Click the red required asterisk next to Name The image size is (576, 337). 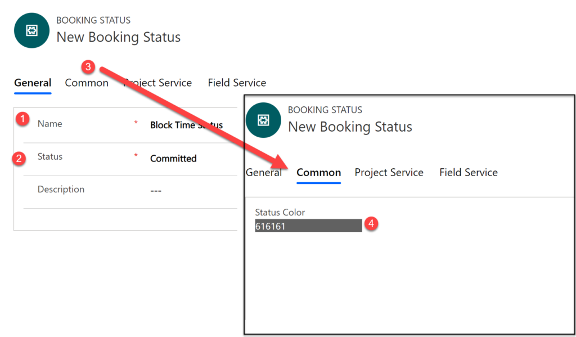pyautogui.click(x=135, y=124)
